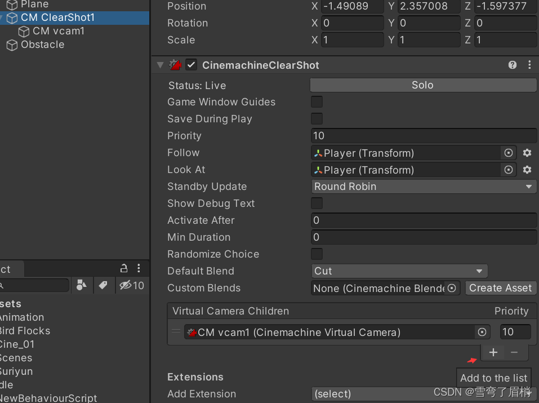Remove a camera child using the minus icon
The width and height of the screenshot is (539, 403).
click(x=514, y=352)
